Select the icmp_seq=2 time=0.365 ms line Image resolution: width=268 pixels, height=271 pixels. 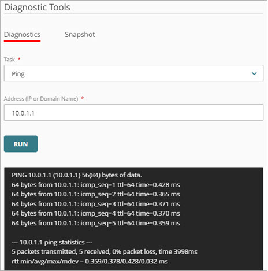96,194
